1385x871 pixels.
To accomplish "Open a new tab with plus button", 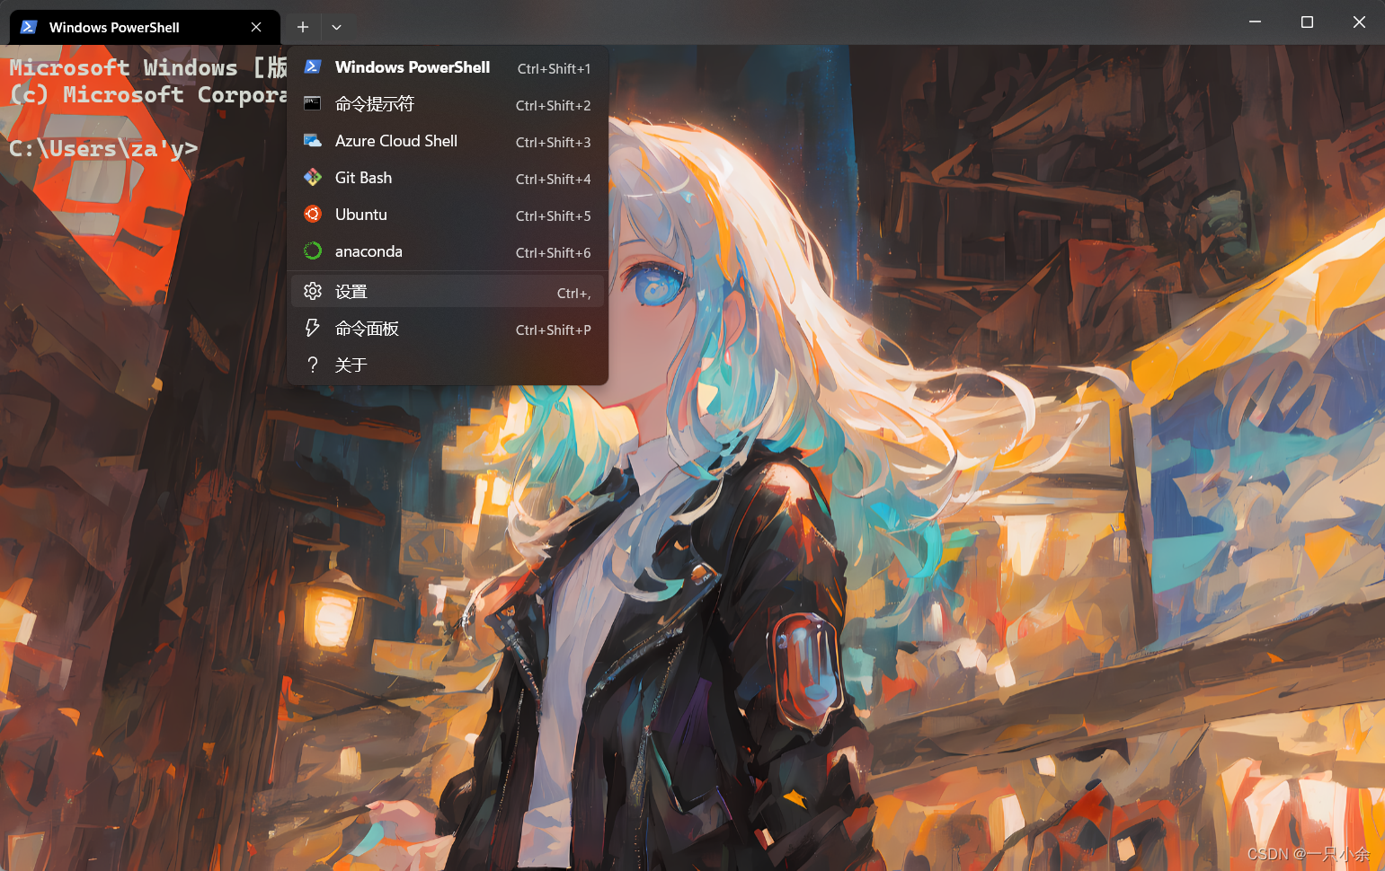I will [303, 27].
